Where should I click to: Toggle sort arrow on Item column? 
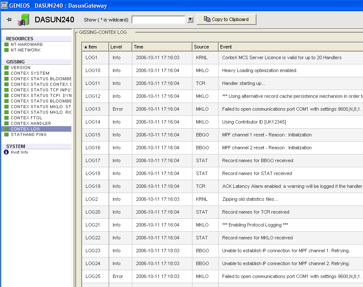click(85, 47)
